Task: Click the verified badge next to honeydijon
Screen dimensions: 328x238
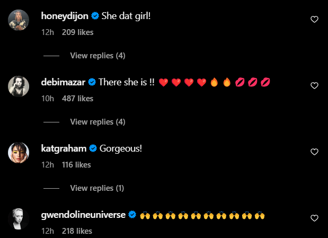Action: (95, 16)
